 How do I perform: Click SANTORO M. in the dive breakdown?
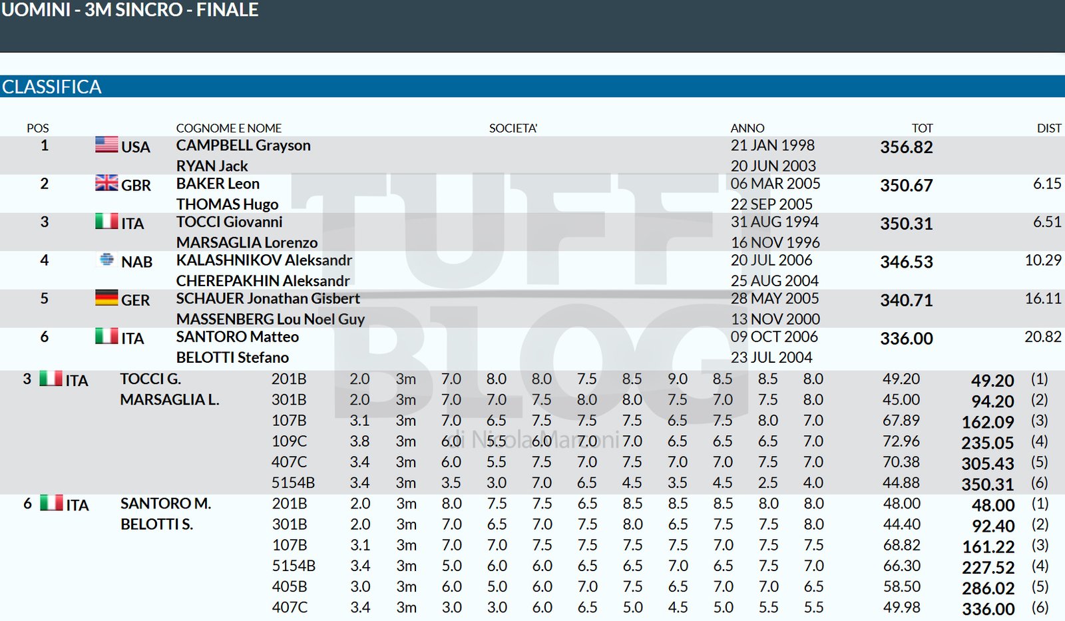(x=166, y=503)
